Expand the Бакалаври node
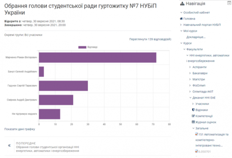 click(190, 73)
